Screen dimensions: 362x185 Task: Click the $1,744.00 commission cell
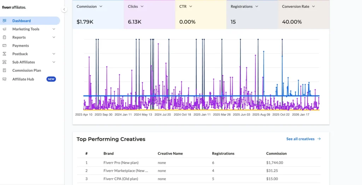(274, 162)
